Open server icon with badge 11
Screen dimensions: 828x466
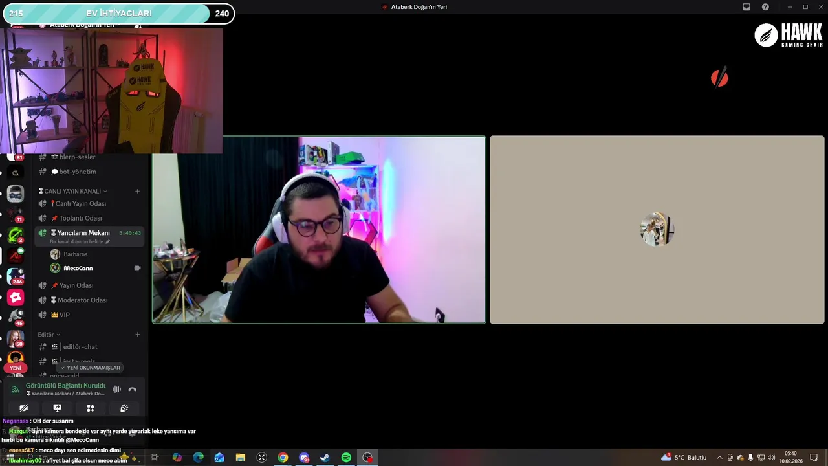coord(16,214)
